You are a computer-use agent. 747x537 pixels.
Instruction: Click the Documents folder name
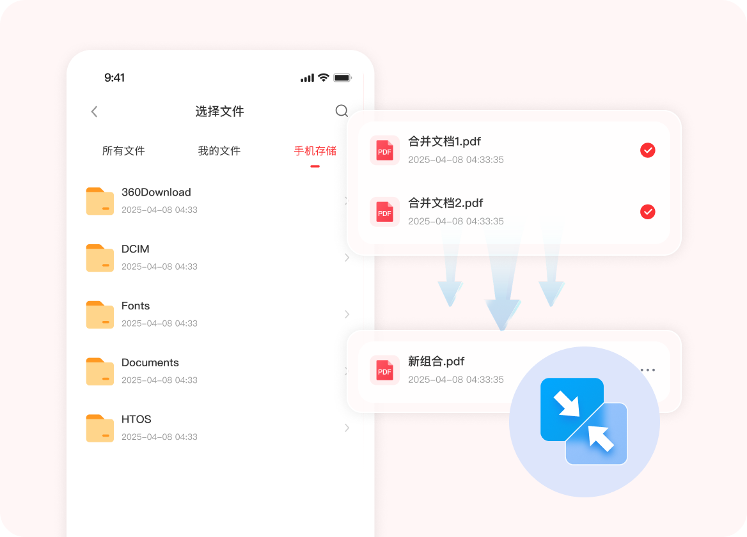(x=150, y=362)
